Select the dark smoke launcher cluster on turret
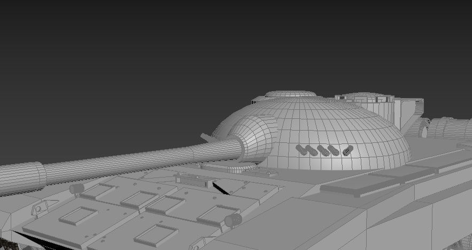The width and height of the screenshot is (472, 250). coord(324,150)
